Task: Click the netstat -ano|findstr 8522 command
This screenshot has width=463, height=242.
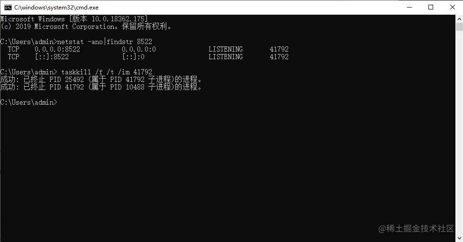Action: coord(105,42)
